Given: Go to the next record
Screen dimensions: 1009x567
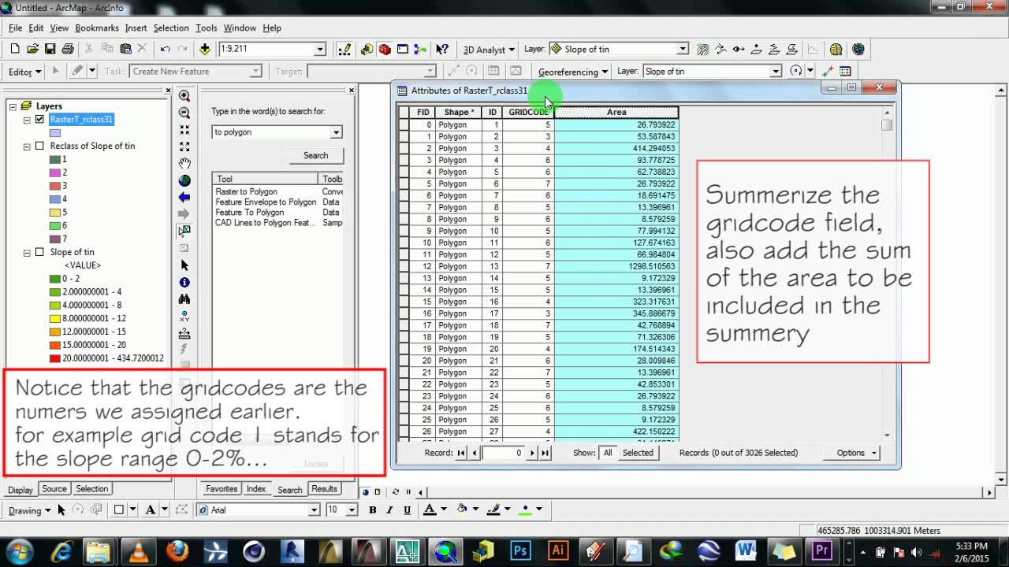Looking at the screenshot, I should click(533, 453).
